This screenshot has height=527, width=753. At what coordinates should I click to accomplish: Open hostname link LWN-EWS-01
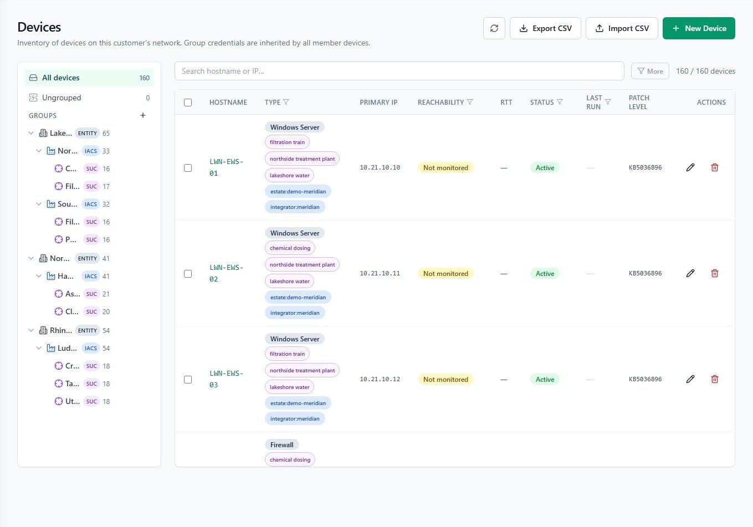coord(226,167)
